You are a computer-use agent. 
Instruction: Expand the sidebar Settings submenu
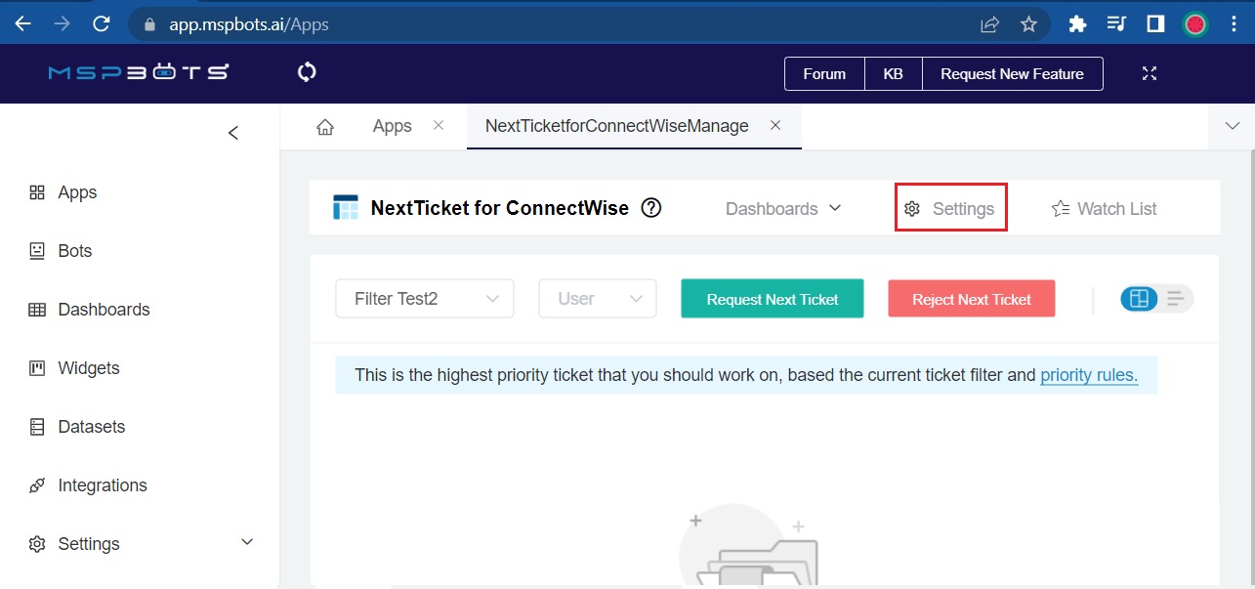coord(247,542)
